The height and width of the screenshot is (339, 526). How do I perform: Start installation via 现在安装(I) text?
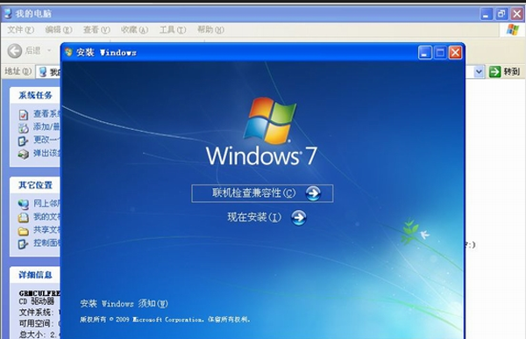click(254, 217)
